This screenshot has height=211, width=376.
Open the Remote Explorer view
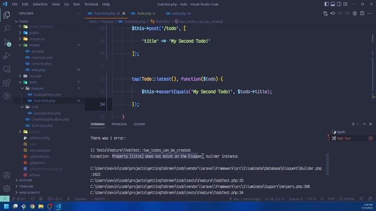pos(6,69)
